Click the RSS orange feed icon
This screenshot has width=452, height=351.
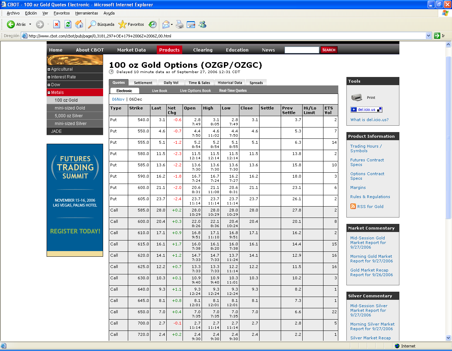353,206
